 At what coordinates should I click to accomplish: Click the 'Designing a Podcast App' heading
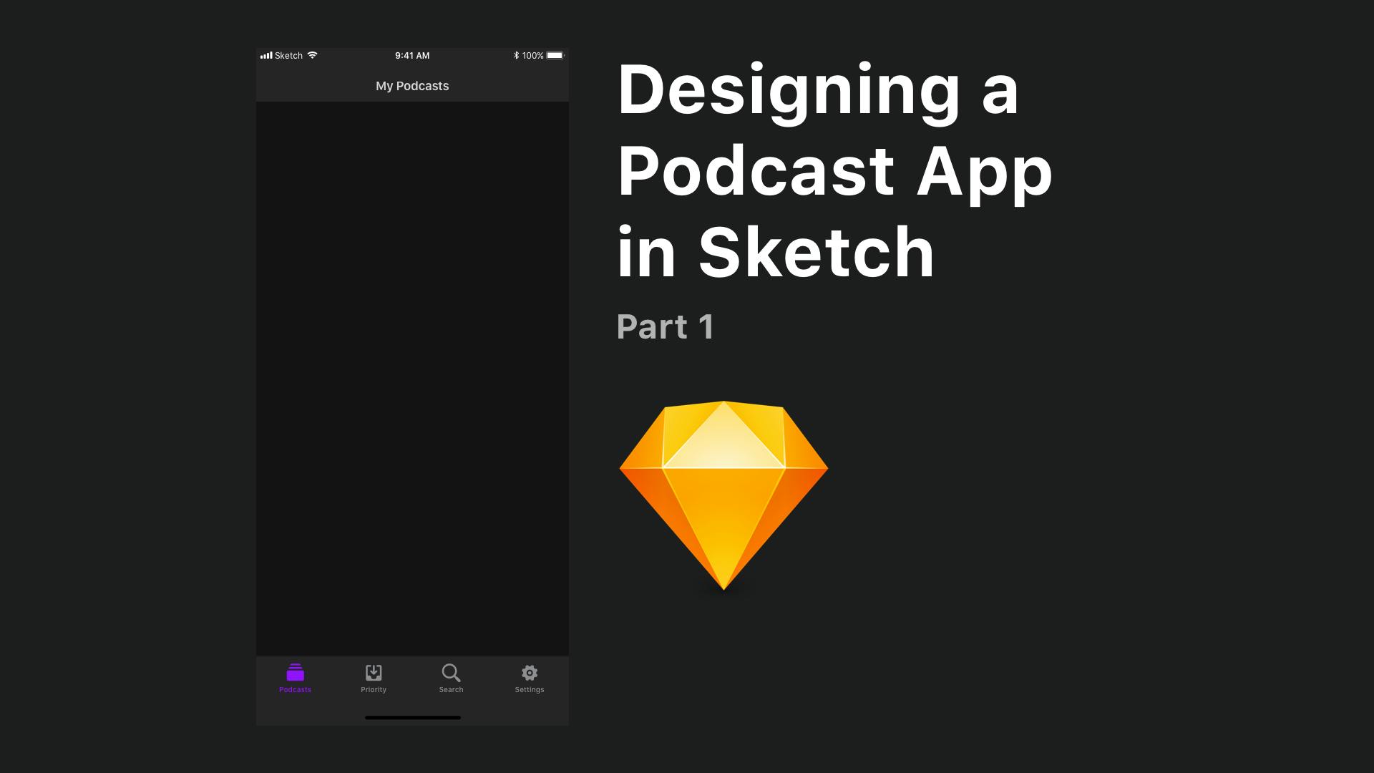click(x=834, y=170)
